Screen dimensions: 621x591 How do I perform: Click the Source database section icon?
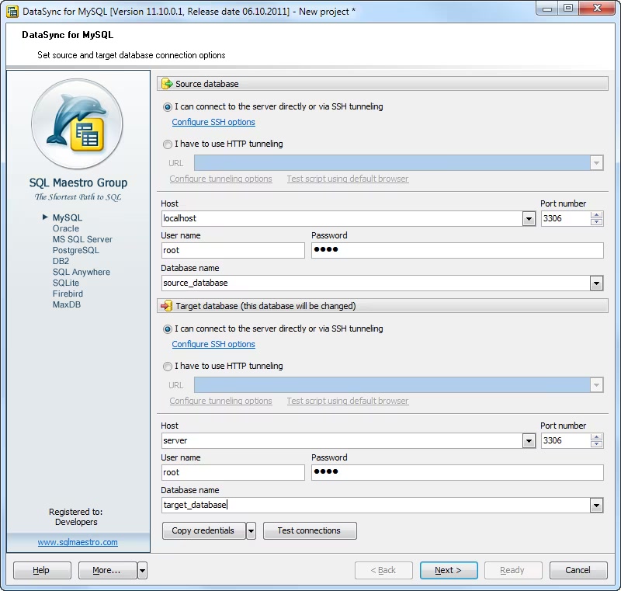(x=166, y=84)
